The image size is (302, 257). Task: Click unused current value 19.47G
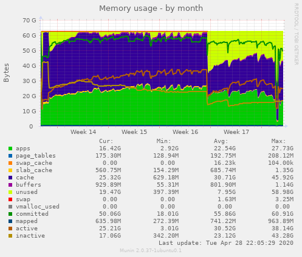110,192
